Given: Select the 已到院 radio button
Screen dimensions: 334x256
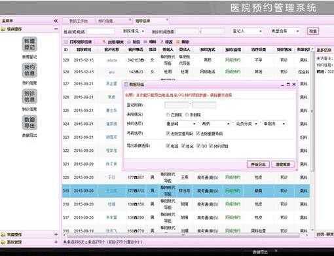Looking at the screenshot, I should pyautogui.click(x=168, y=115).
